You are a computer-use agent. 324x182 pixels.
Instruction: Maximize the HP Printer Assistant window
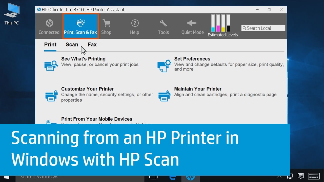(269, 10)
